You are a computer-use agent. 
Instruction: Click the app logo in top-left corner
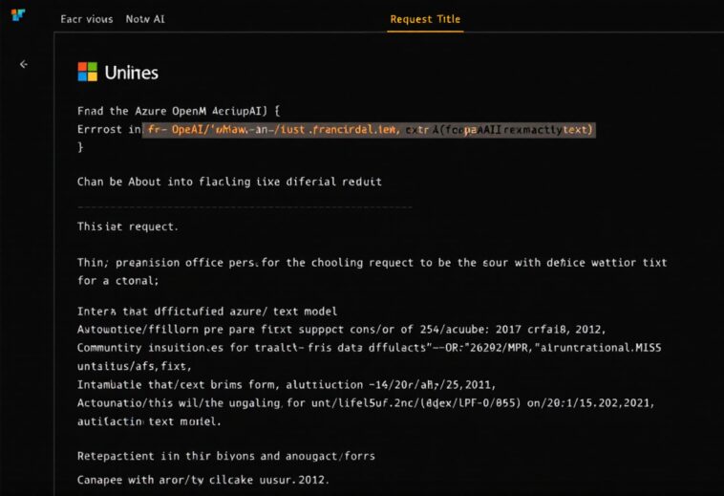[17, 15]
